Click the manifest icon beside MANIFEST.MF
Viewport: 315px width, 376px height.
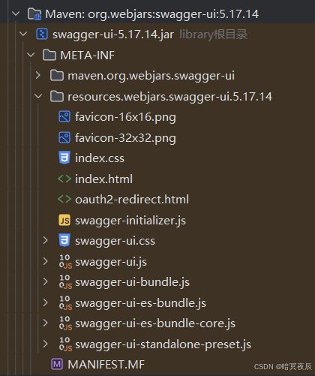pyautogui.click(x=57, y=364)
